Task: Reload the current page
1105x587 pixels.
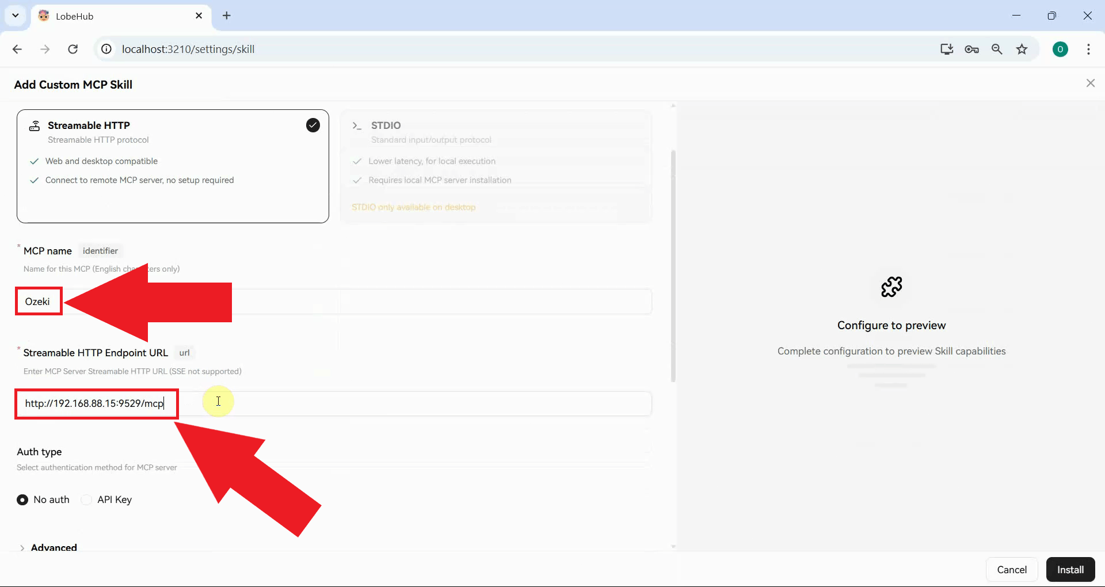Action: pyautogui.click(x=73, y=49)
